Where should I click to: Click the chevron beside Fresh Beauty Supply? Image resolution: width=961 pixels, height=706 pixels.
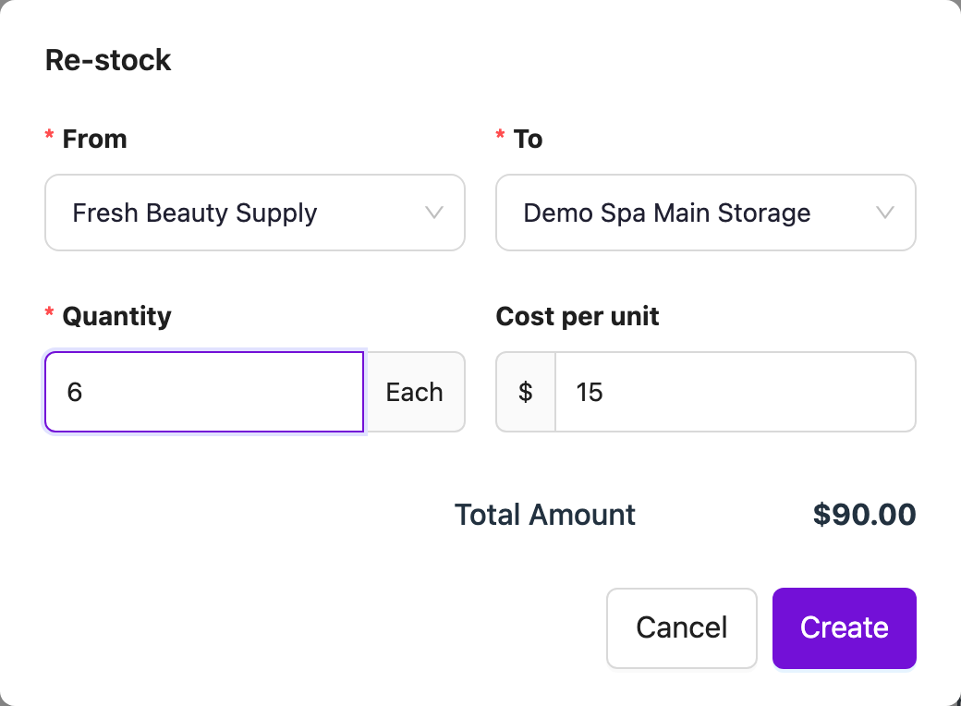pos(434,213)
